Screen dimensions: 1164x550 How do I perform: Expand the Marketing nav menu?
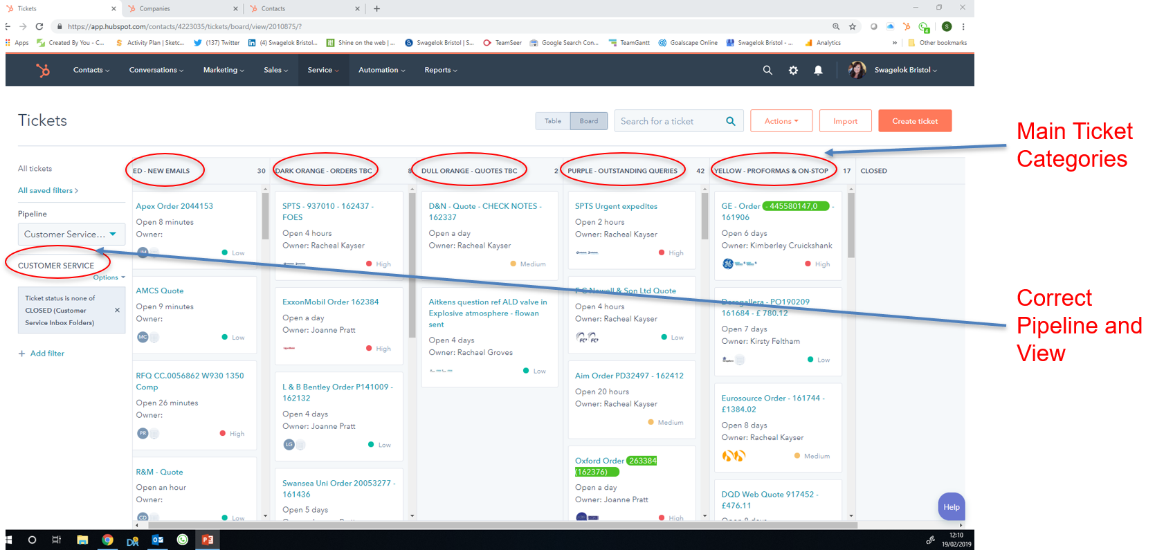point(224,70)
